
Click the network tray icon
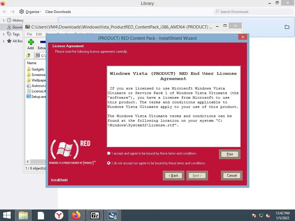261,216
